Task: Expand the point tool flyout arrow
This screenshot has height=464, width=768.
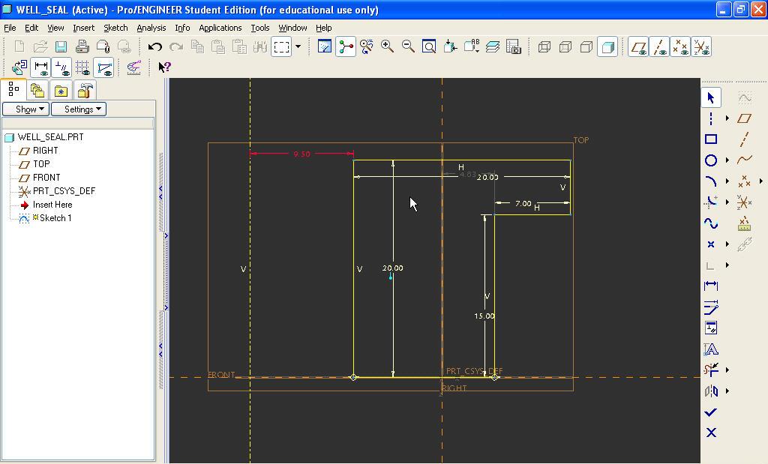Action: click(x=727, y=244)
